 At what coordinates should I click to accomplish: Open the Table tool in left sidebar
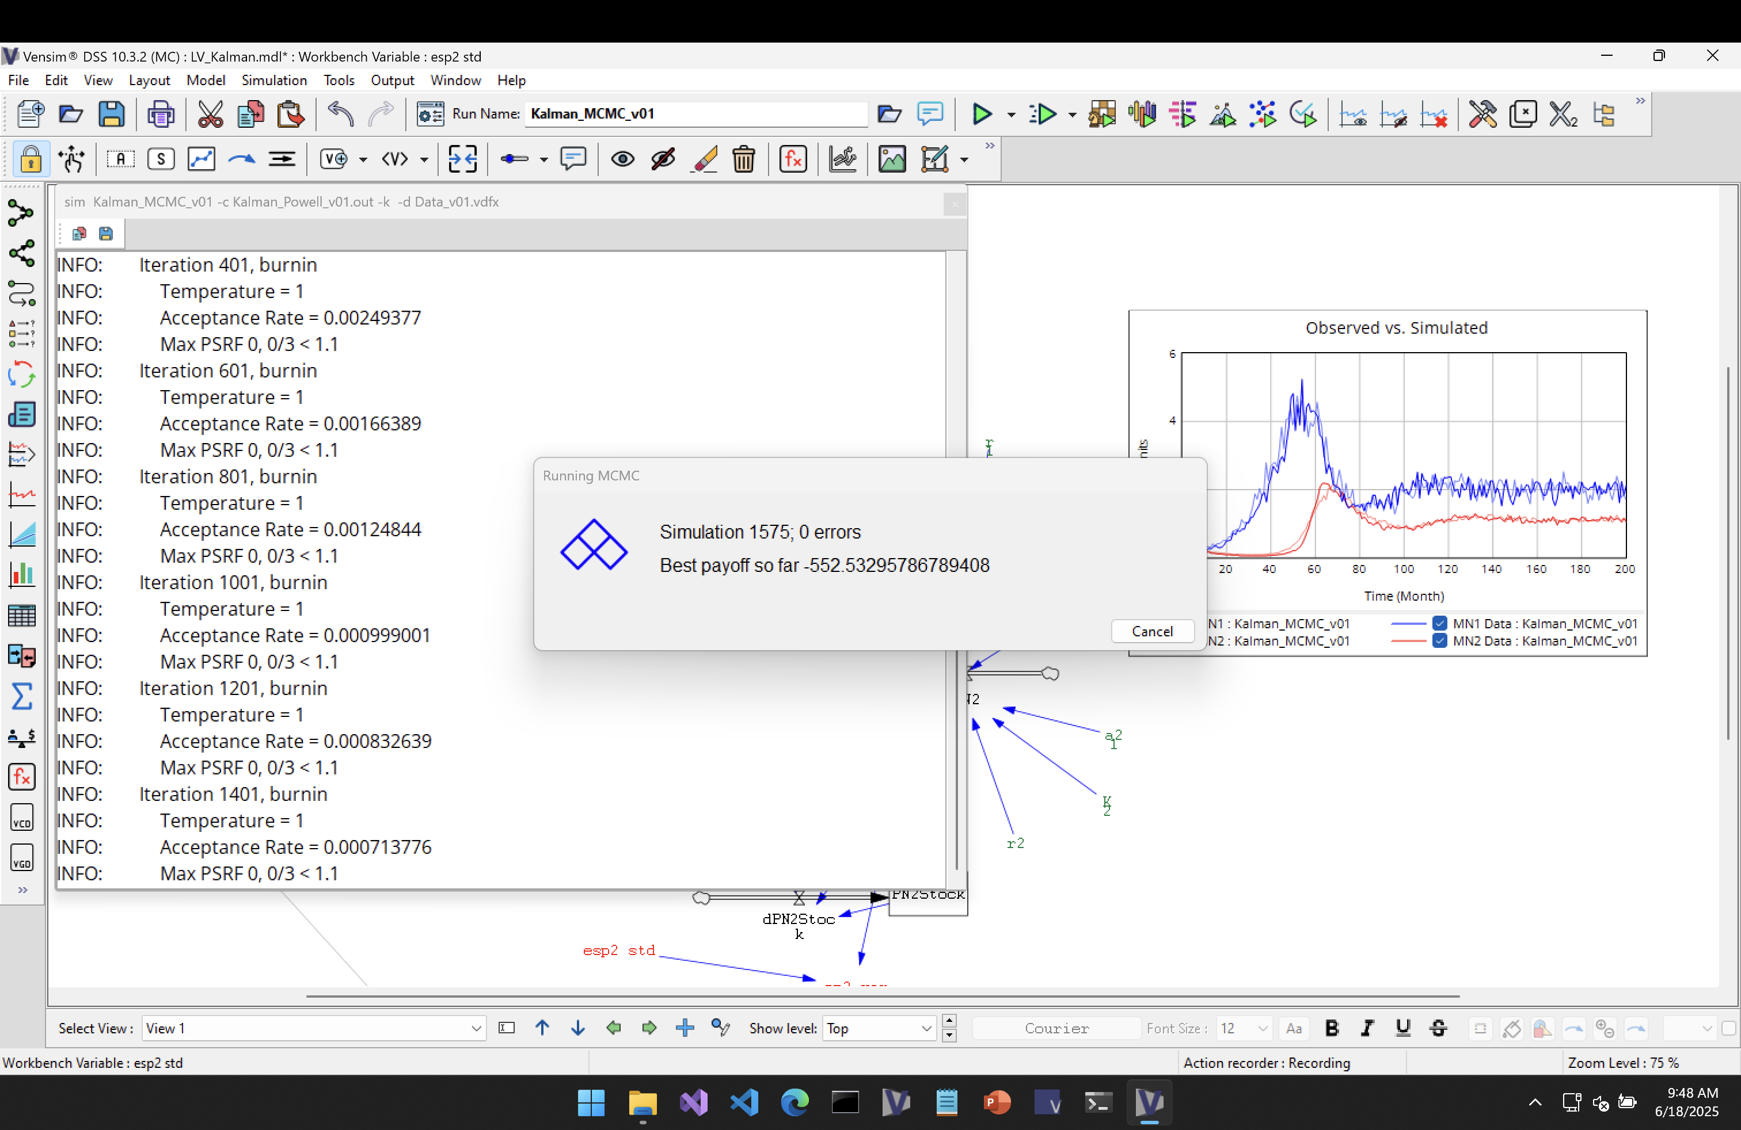[x=21, y=616]
